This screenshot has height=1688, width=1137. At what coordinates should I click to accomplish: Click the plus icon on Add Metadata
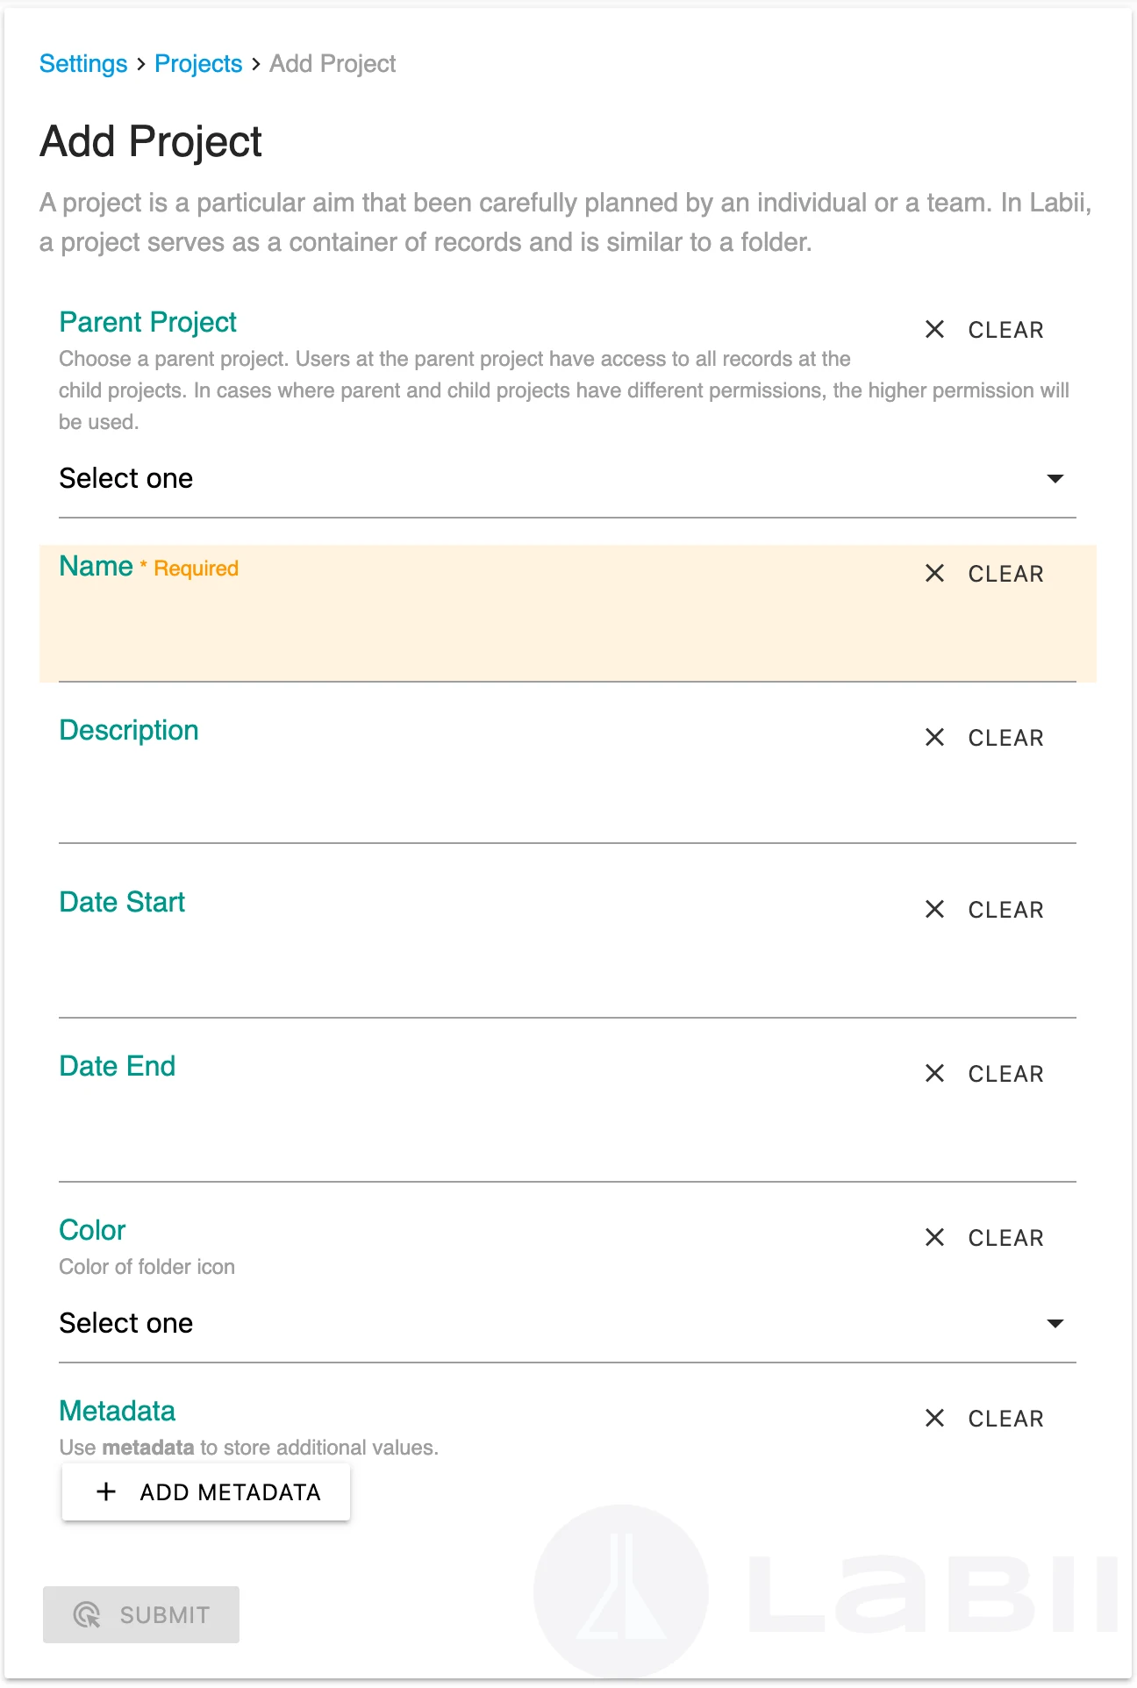106,1491
